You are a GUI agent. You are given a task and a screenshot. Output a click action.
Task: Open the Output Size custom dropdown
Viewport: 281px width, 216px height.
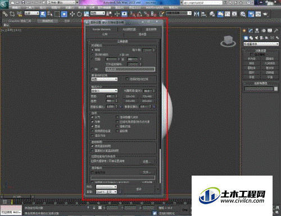(x=105, y=91)
